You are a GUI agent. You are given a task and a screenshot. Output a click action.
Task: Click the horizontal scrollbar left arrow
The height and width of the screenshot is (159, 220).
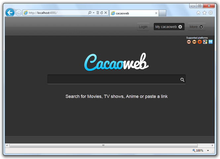7,145
